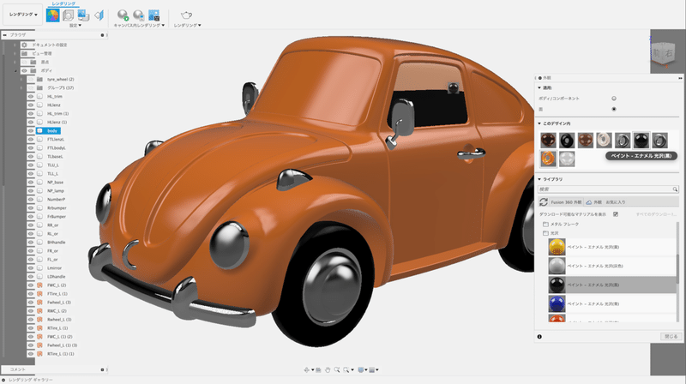Select the black enamel swatch in このデザイン内
This screenshot has width=686, height=384.
(641, 141)
